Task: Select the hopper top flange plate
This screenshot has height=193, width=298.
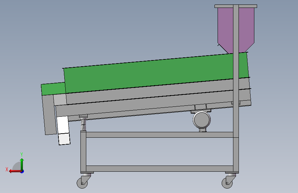Action: (x=236, y=6)
